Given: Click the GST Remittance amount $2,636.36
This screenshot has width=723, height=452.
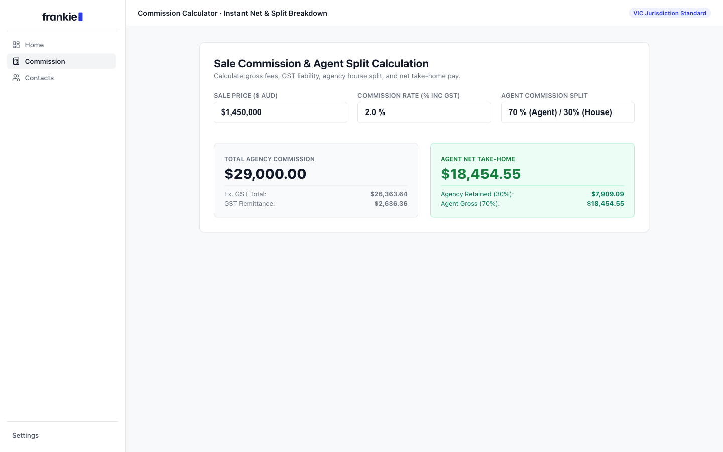Looking at the screenshot, I should pos(391,204).
